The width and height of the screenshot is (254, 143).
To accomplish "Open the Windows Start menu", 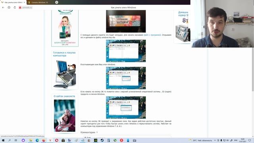I will tap(3, 140).
